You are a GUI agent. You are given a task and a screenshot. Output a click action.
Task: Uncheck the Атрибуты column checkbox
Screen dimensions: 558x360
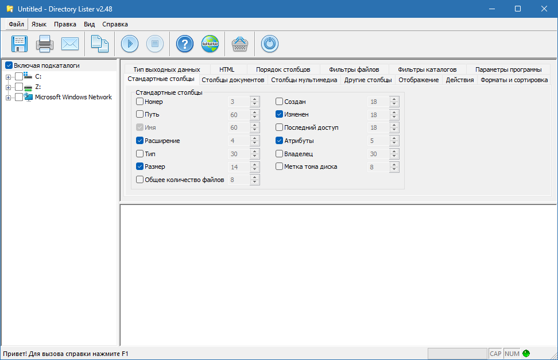tap(280, 141)
